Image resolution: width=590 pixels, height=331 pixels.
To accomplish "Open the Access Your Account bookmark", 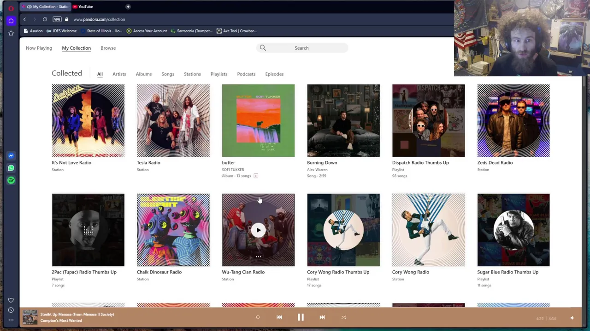I will [147, 31].
